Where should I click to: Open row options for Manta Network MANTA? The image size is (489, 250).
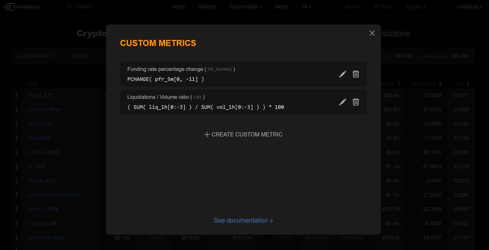(17, 195)
